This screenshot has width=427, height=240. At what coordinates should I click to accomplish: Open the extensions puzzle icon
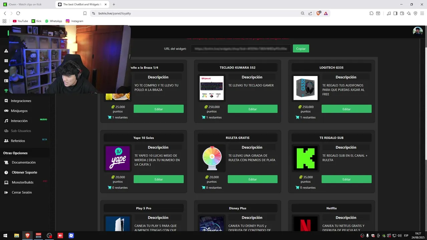pos(371,13)
